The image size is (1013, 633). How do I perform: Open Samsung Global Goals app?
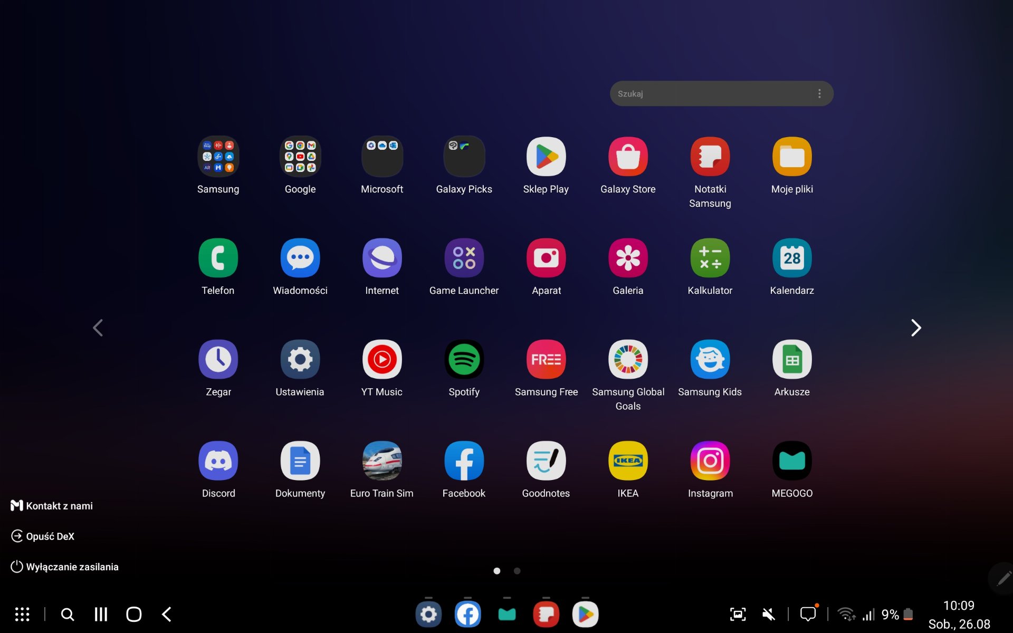pos(628,359)
